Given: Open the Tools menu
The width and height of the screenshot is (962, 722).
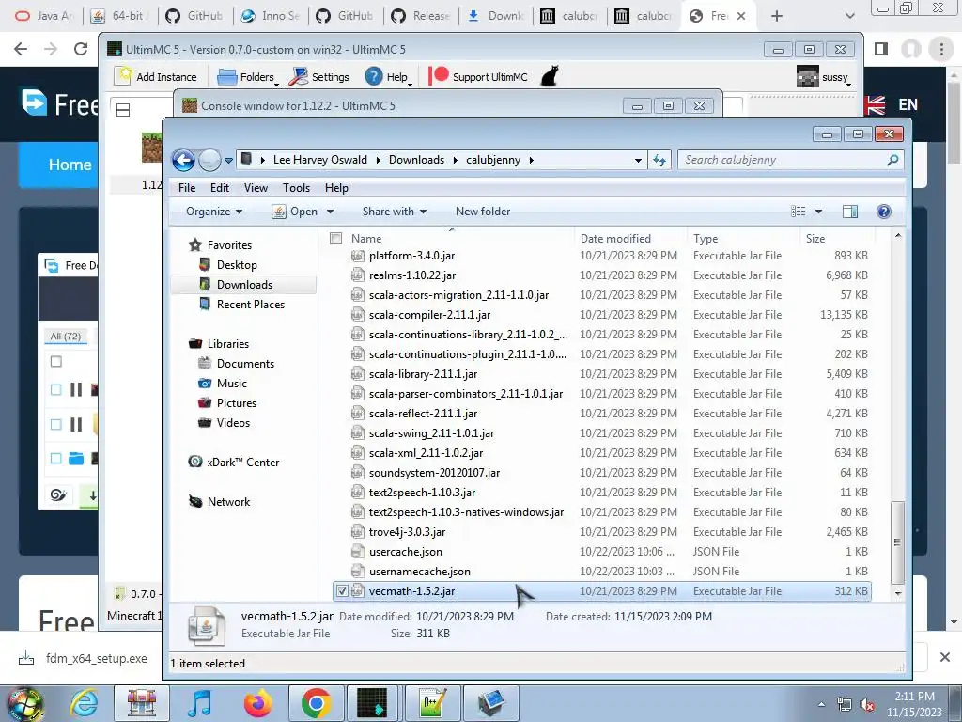Looking at the screenshot, I should point(296,188).
